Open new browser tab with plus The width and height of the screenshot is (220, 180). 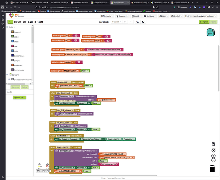coord(193,3)
